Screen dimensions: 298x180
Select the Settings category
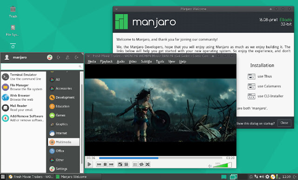(63, 169)
